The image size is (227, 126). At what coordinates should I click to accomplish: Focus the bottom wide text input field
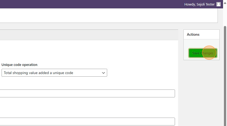(87, 122)
